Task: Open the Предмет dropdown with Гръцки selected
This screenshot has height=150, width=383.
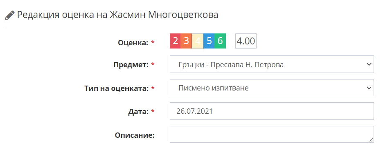Action: coord(272,64)
